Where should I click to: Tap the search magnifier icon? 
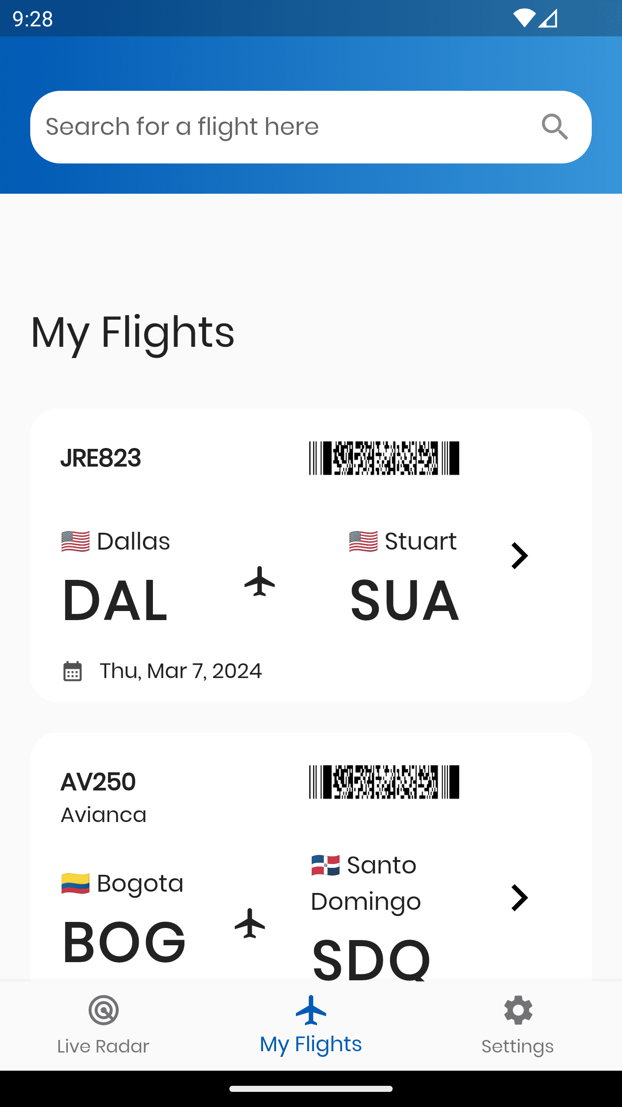click(555, 127)
